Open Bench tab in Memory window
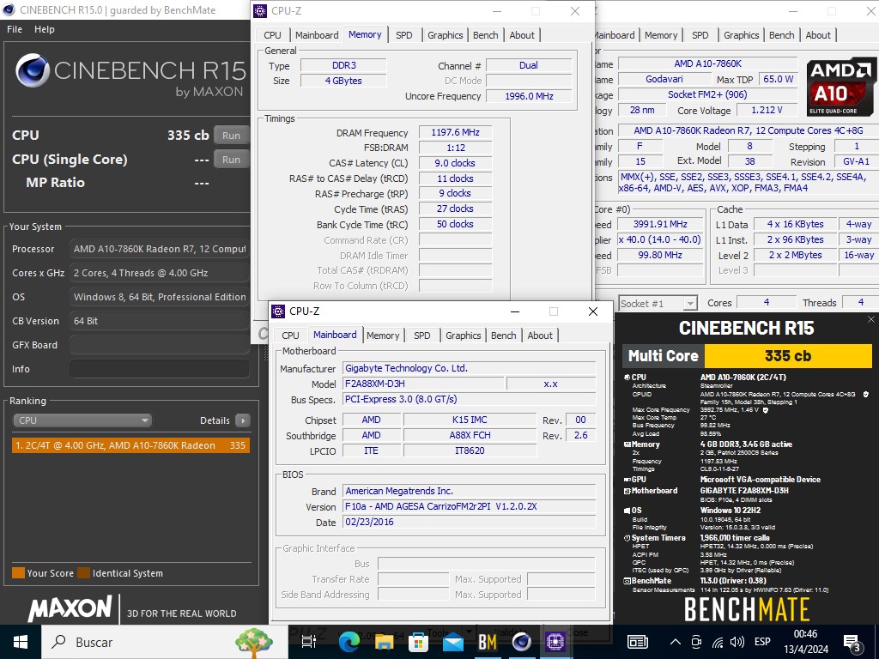This screenshot has width=879, height=659. pos(486,34)
